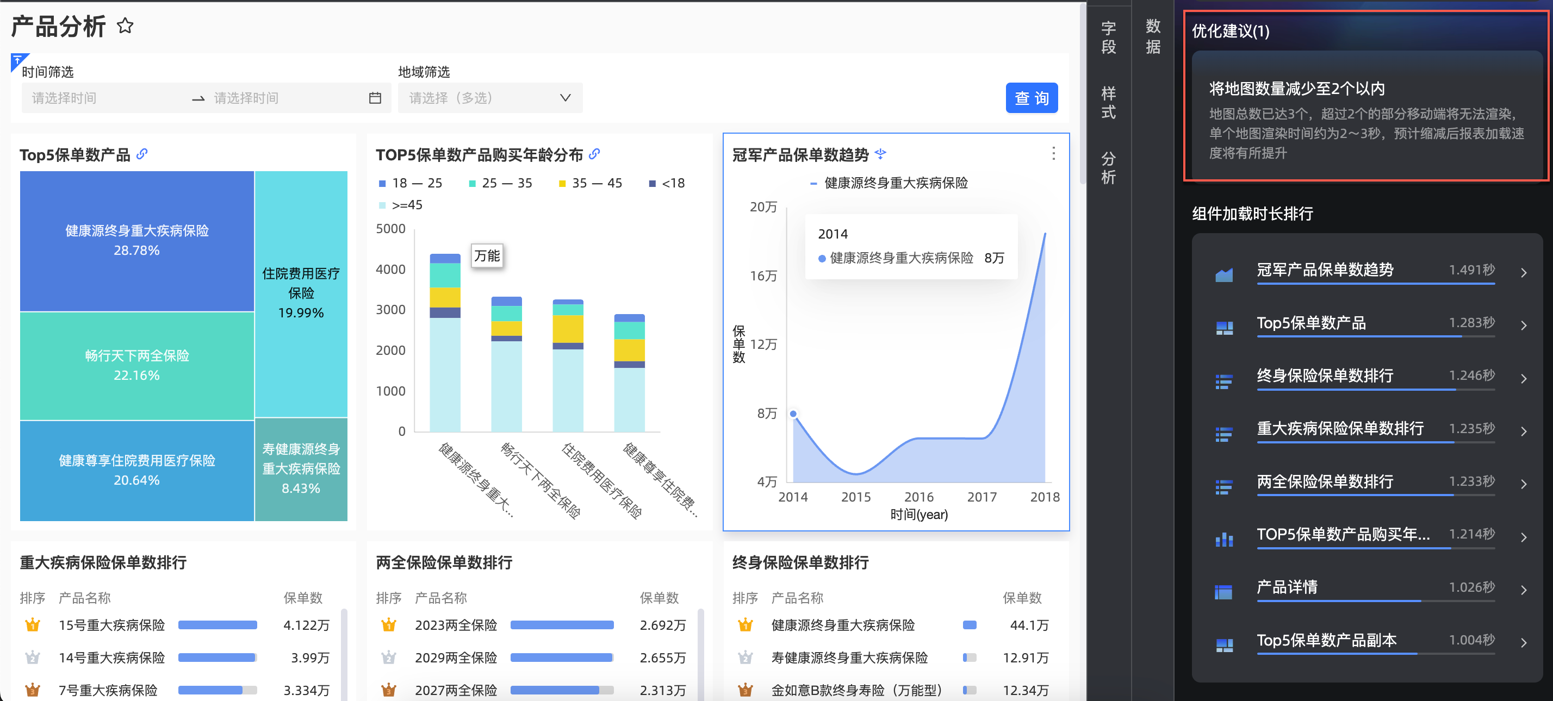Click the treemap icon for Top5保单数产品副本 ranking
Viewport: 1553px width, 701px height.
pyautogui.click(x=1224, y=645)
